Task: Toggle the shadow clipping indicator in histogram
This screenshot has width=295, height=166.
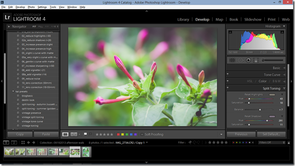Action: point(230,32)
